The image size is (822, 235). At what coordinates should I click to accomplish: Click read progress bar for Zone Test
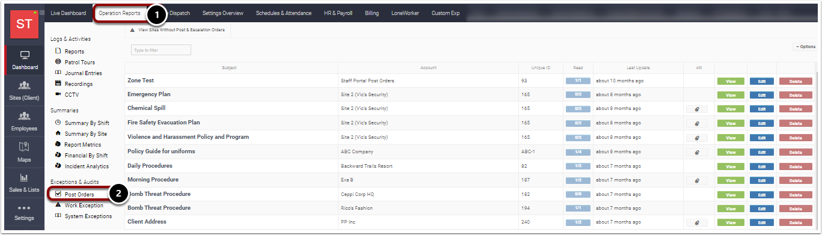tap(578, 81)
